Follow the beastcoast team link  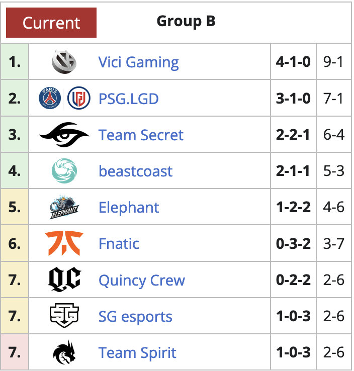tap(136, 171)
